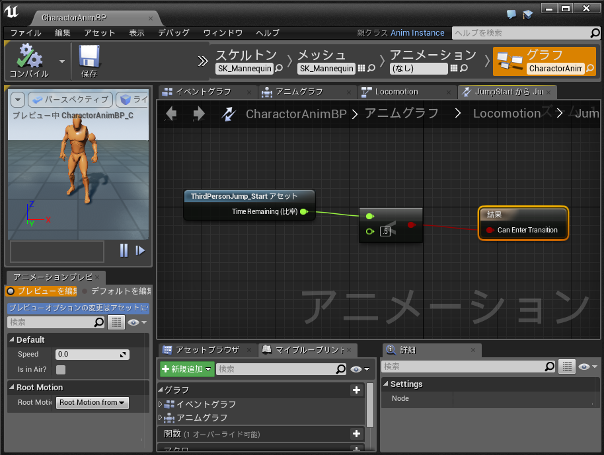Open viewport options dropdown arrow
Image resolution: width=604 pixels, height=455 pixels.
click(18, 100)
